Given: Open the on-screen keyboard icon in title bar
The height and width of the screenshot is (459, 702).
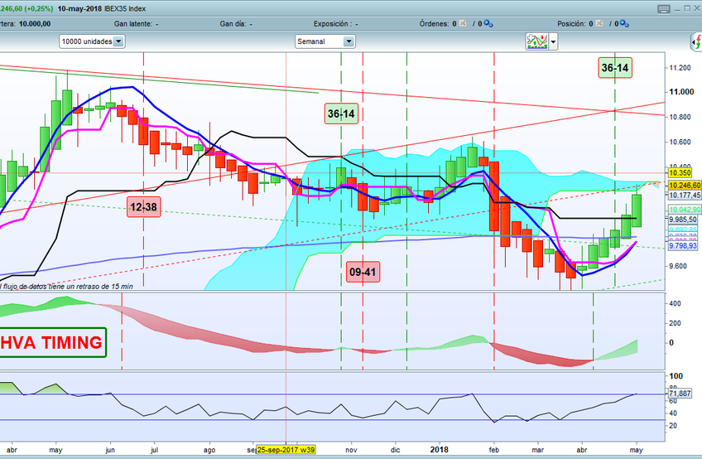Looking at the screenshot, I should pos(664,9).
